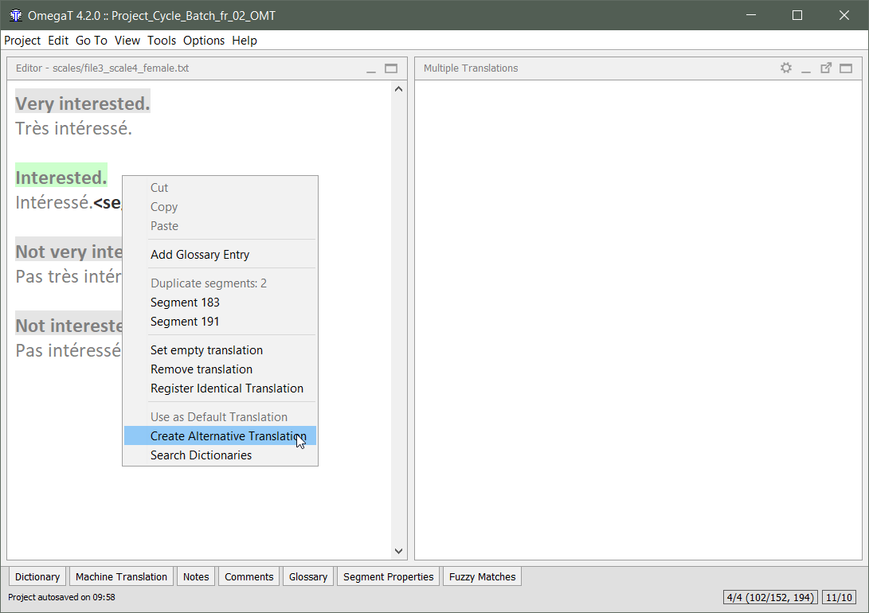The height and width of the screenshot is (613, 869).
Task: Jump to Segment 183
Action: pos(220,303)
